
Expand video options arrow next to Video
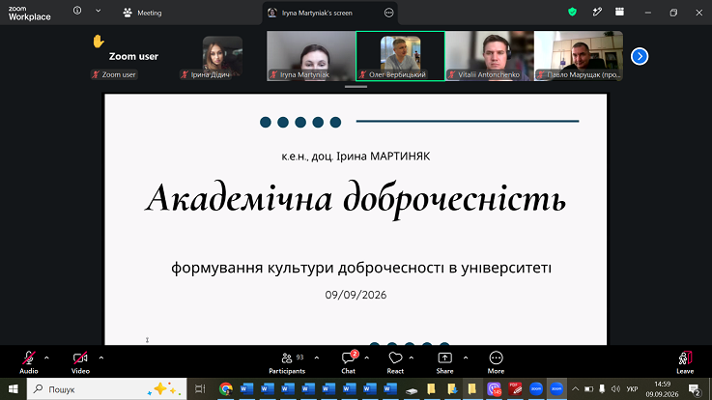pyautogui.click(x=100, y=358)
